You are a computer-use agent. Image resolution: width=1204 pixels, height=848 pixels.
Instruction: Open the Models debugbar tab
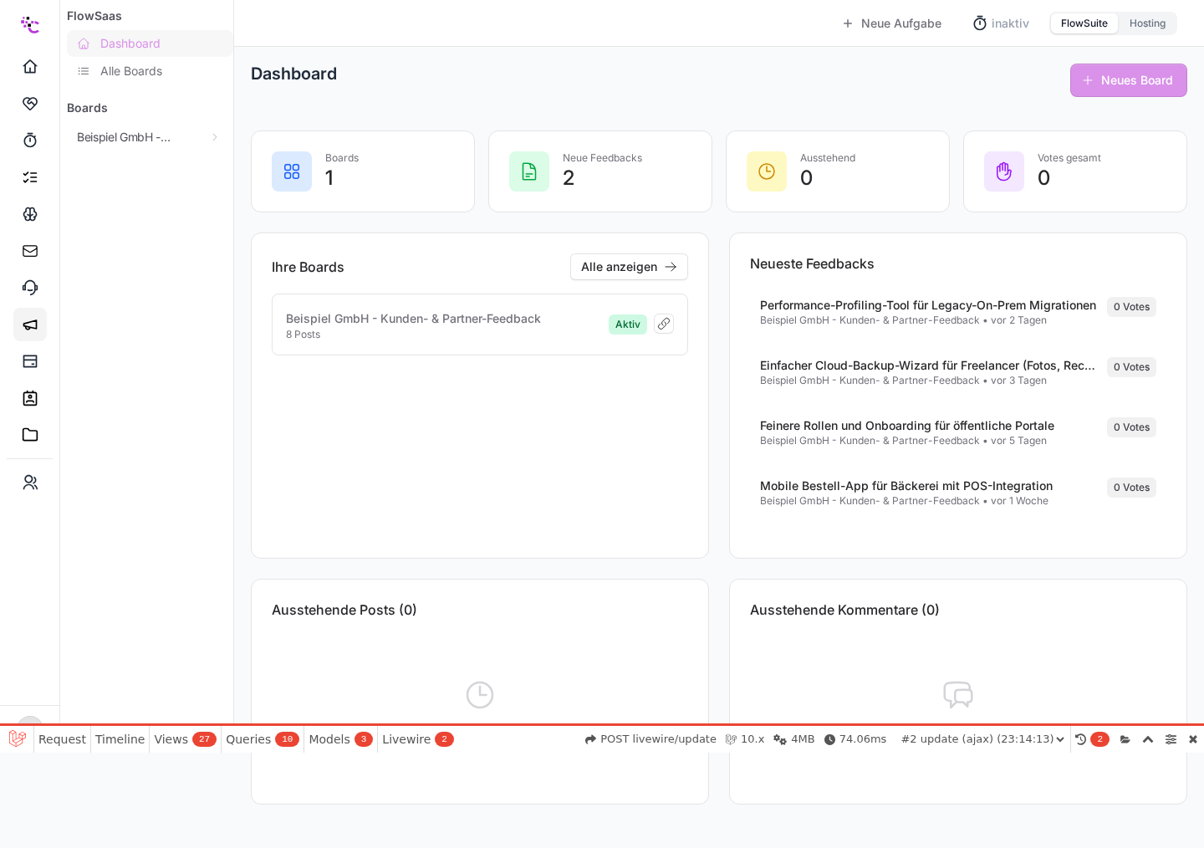coord(340,739)
